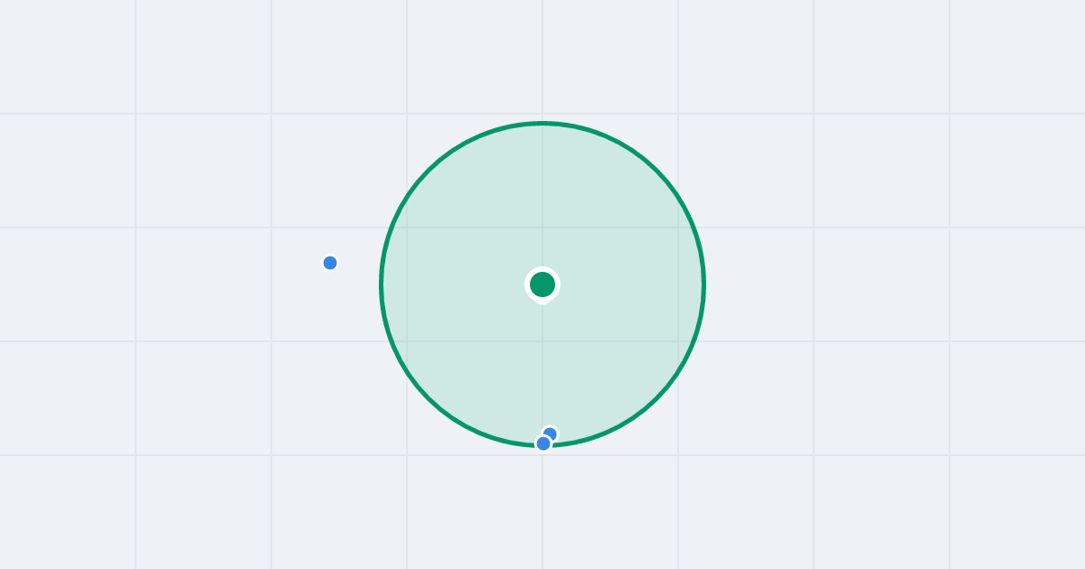Screen dimensions: 1085x569
Task: Click the green center marker of the circle
Action: (542, 284)
